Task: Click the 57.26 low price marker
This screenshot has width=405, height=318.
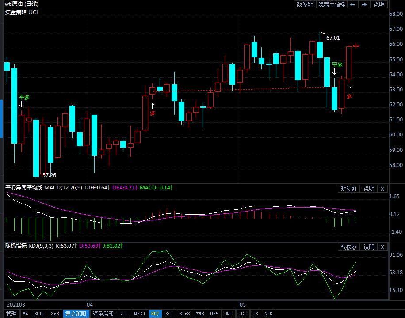Action: (49, 175)
